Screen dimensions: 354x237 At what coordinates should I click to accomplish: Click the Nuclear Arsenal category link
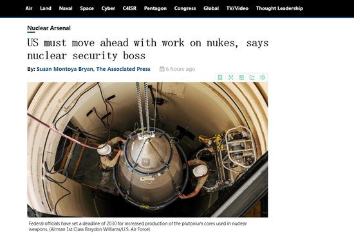49,28
